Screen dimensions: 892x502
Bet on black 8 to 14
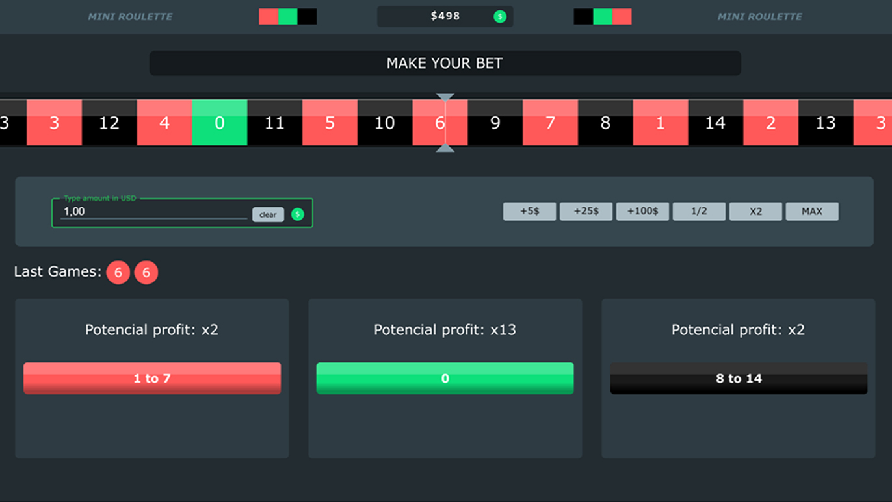tap(739, 378)
